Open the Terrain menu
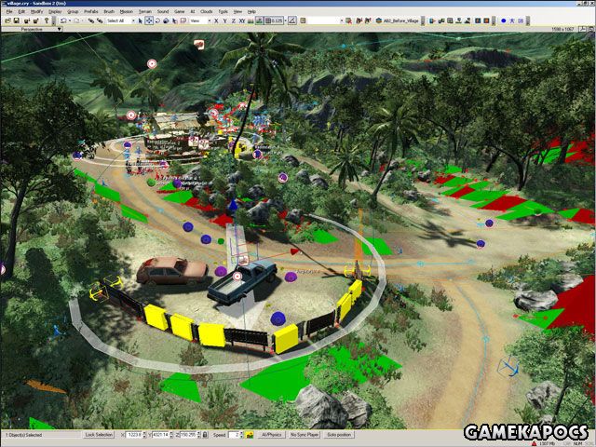 [145, 12]
